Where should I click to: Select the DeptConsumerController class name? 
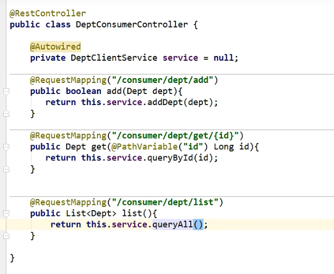(x=132, y=24)
